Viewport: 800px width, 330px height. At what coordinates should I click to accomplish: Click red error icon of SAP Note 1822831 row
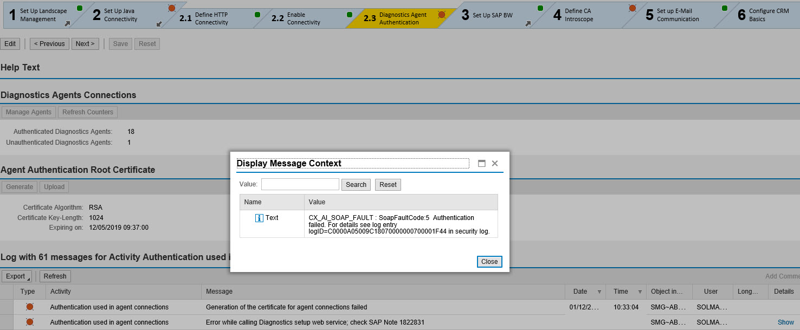point(30,322)
